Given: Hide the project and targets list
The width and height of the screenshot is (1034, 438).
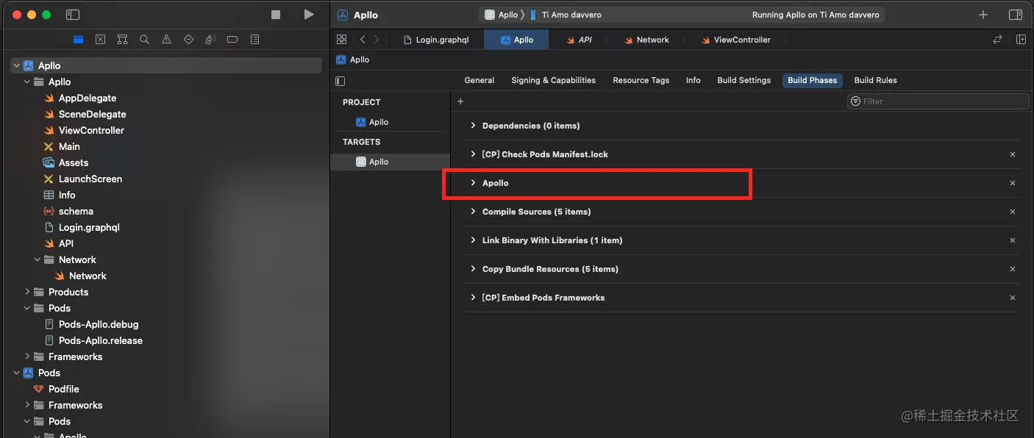Looking at the screenshot, I should tap(340, 81).
